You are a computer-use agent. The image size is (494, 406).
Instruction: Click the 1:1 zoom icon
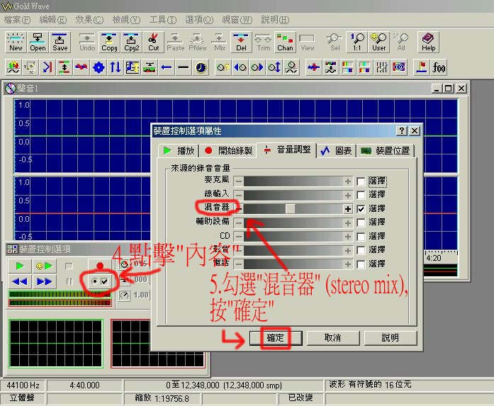[x=358, y=42]
